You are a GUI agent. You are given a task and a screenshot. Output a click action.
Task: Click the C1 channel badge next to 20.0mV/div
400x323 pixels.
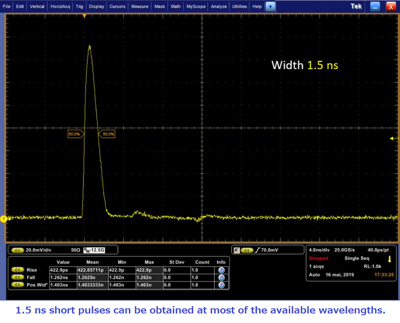(18, 250)
